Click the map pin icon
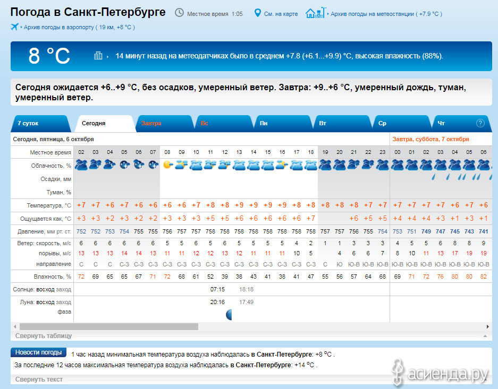 258,13
